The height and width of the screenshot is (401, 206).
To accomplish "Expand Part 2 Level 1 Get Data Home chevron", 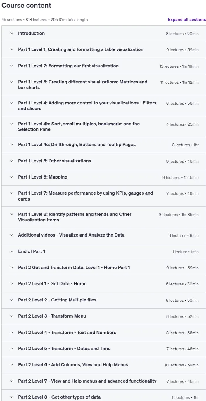I will tap(12, 284).
